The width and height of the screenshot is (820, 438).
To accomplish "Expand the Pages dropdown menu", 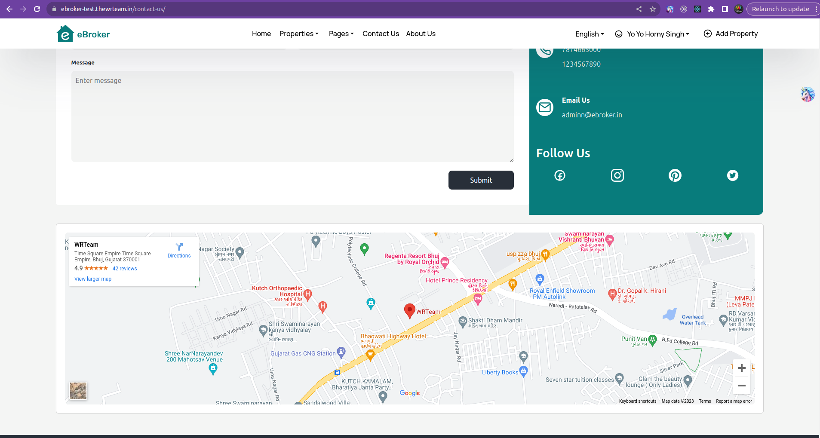I will (x=341, y=34).
